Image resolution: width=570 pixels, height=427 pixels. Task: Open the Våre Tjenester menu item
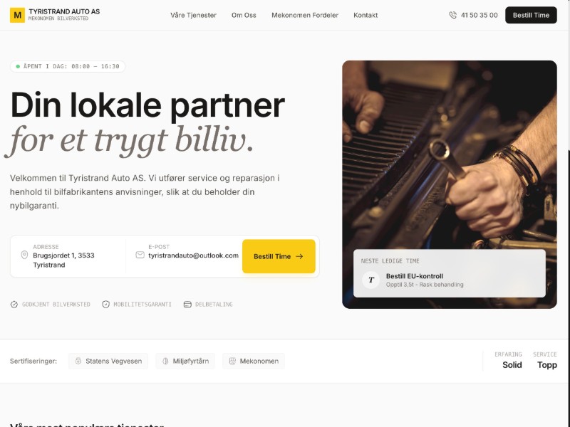193,15
